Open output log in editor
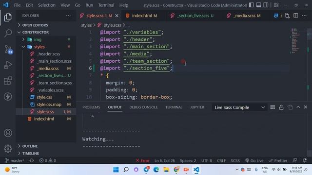This screenshot has height=175, width=312. [290, 107]
